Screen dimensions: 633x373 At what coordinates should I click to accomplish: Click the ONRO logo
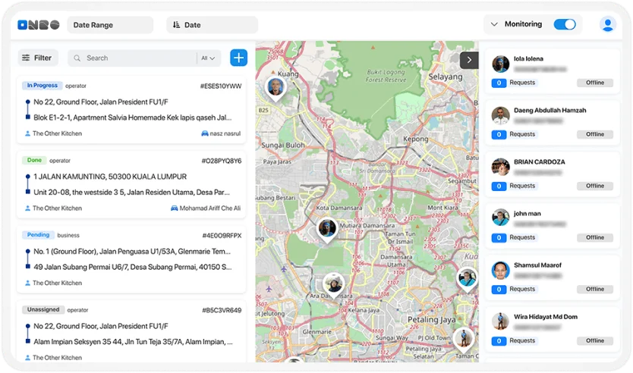coord(38,25)
